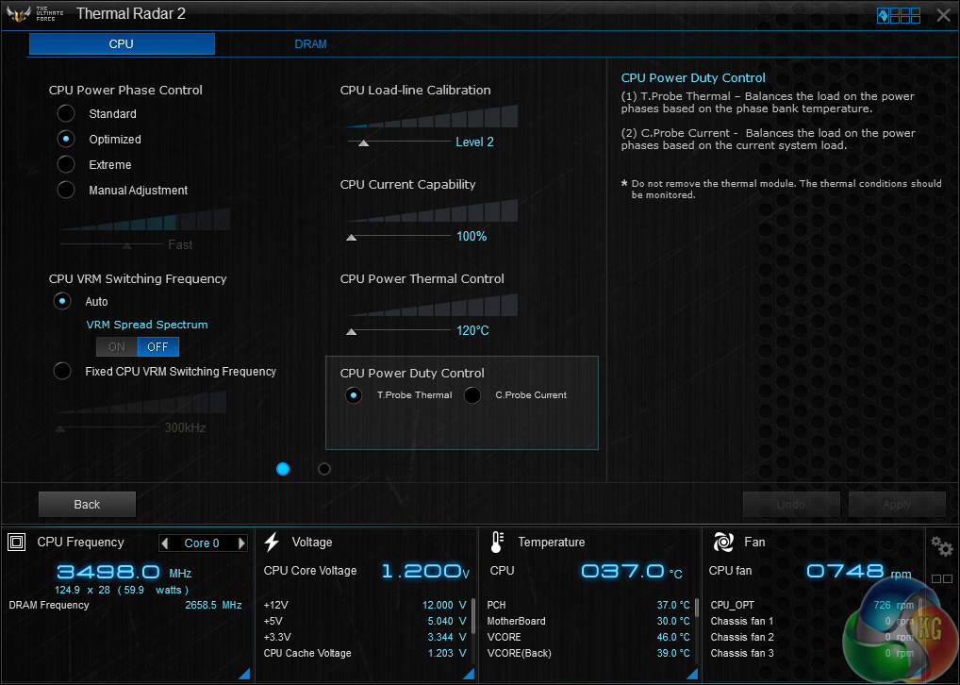The width and height of the screenshot is (960, 685).
Task: Click the Level 2 value
Action: [x=474, y=142]
